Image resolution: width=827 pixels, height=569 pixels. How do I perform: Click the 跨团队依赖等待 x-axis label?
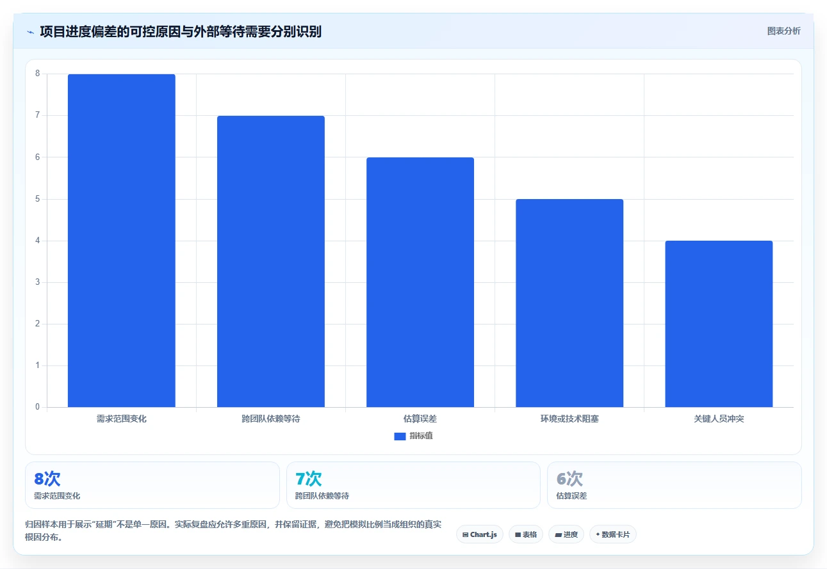[271, 419]
